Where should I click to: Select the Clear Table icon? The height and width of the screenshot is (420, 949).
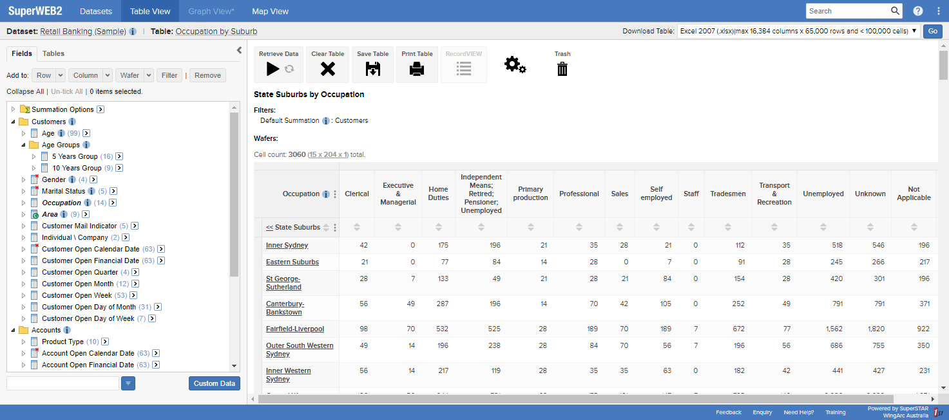click(x=327, y=68)
